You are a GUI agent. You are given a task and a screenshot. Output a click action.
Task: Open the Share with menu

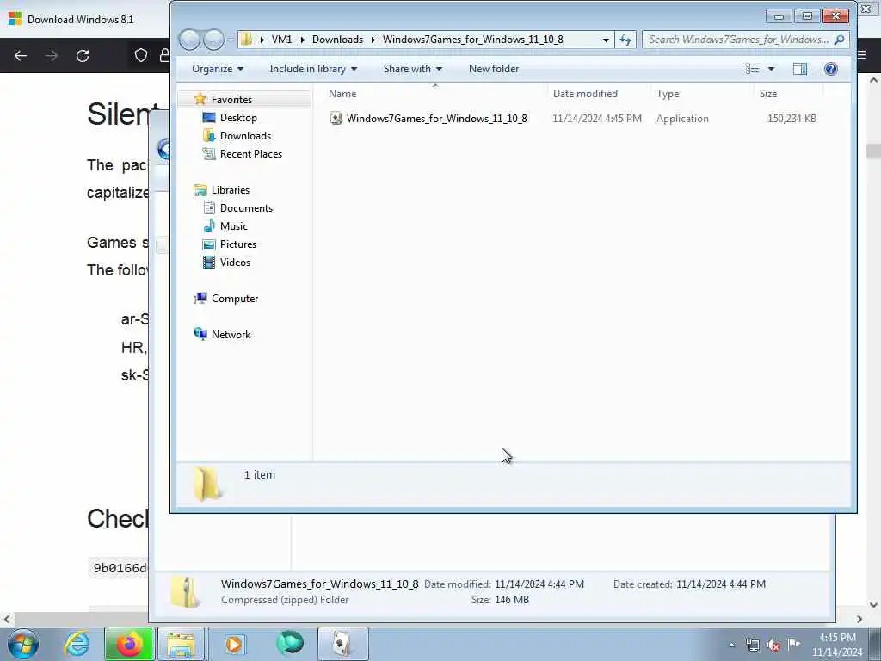[x=412, y=69]
